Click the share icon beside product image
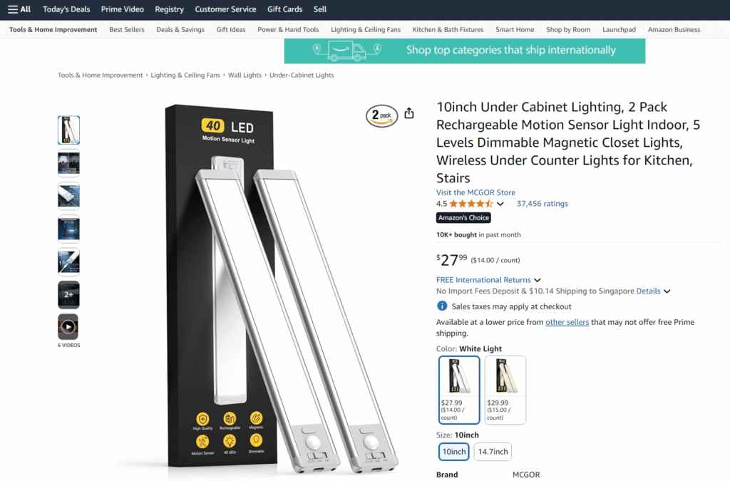The image size is (730, 481). (x=408, y=113)
